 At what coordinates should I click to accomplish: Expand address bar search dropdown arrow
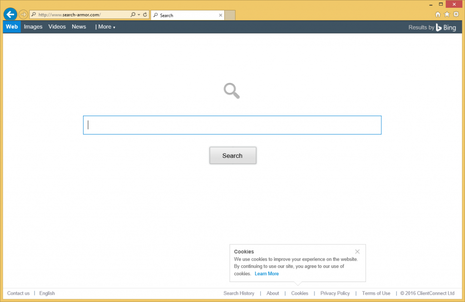tap(139, 15)
